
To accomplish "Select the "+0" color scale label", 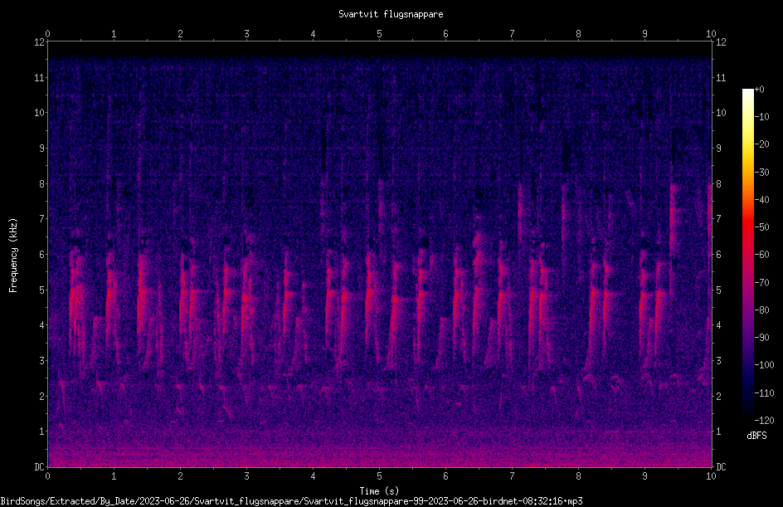I will pyautogui.click(x=759, y=90).
